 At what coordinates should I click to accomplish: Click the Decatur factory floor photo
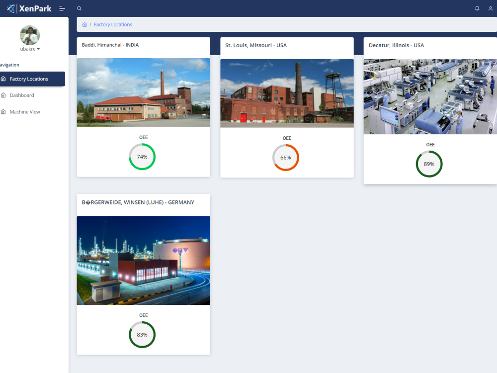(430, 96)
